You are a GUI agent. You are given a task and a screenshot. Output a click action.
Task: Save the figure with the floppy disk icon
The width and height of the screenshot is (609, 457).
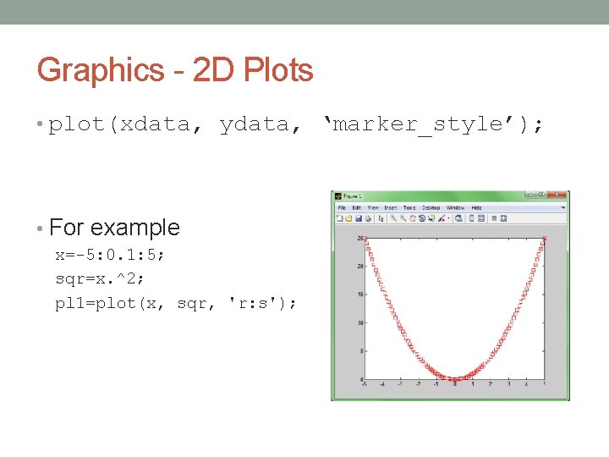click(x=359, y=218)
